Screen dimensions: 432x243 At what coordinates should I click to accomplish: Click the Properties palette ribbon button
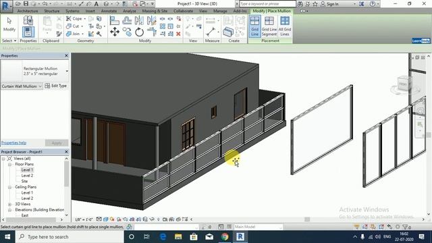(28, 32)
